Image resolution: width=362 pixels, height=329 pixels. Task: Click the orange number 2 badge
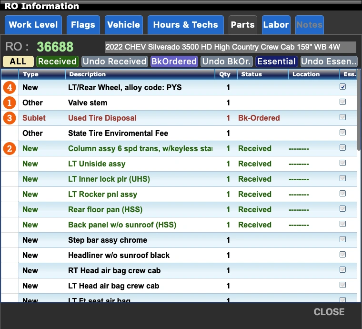[x=10, y=149]
